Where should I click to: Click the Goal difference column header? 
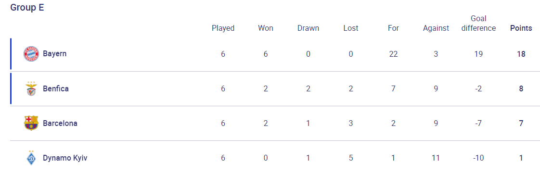[478, 24]
